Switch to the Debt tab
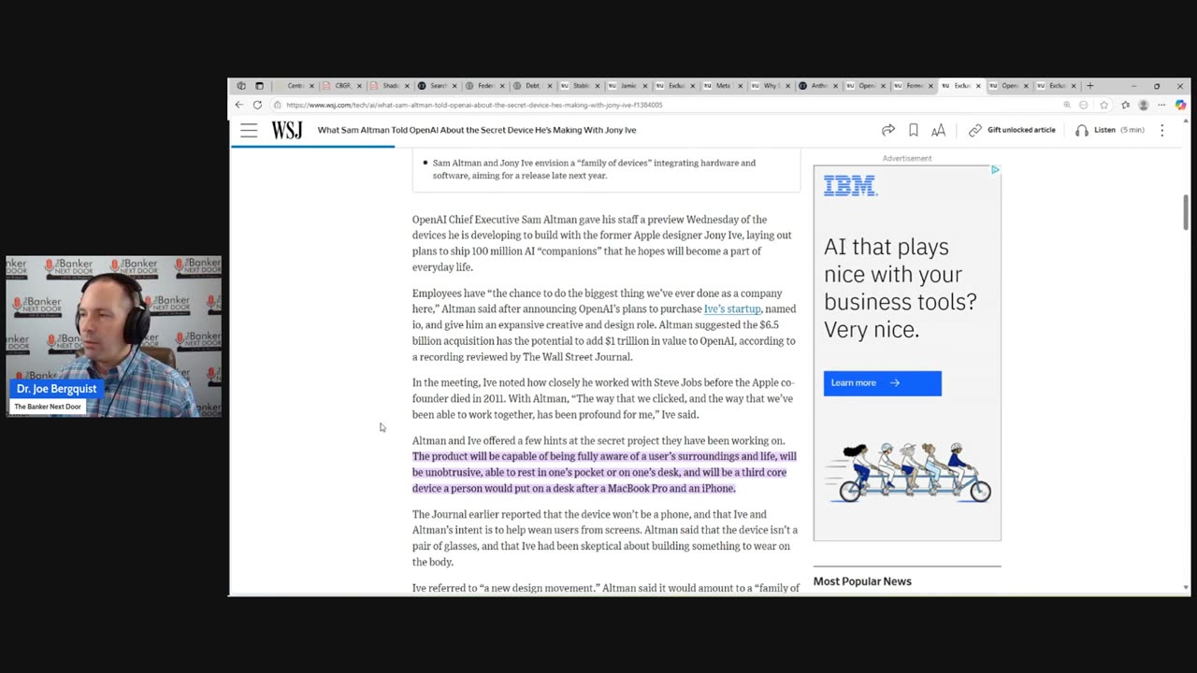The image size is (1197, 673). [532, 86]
